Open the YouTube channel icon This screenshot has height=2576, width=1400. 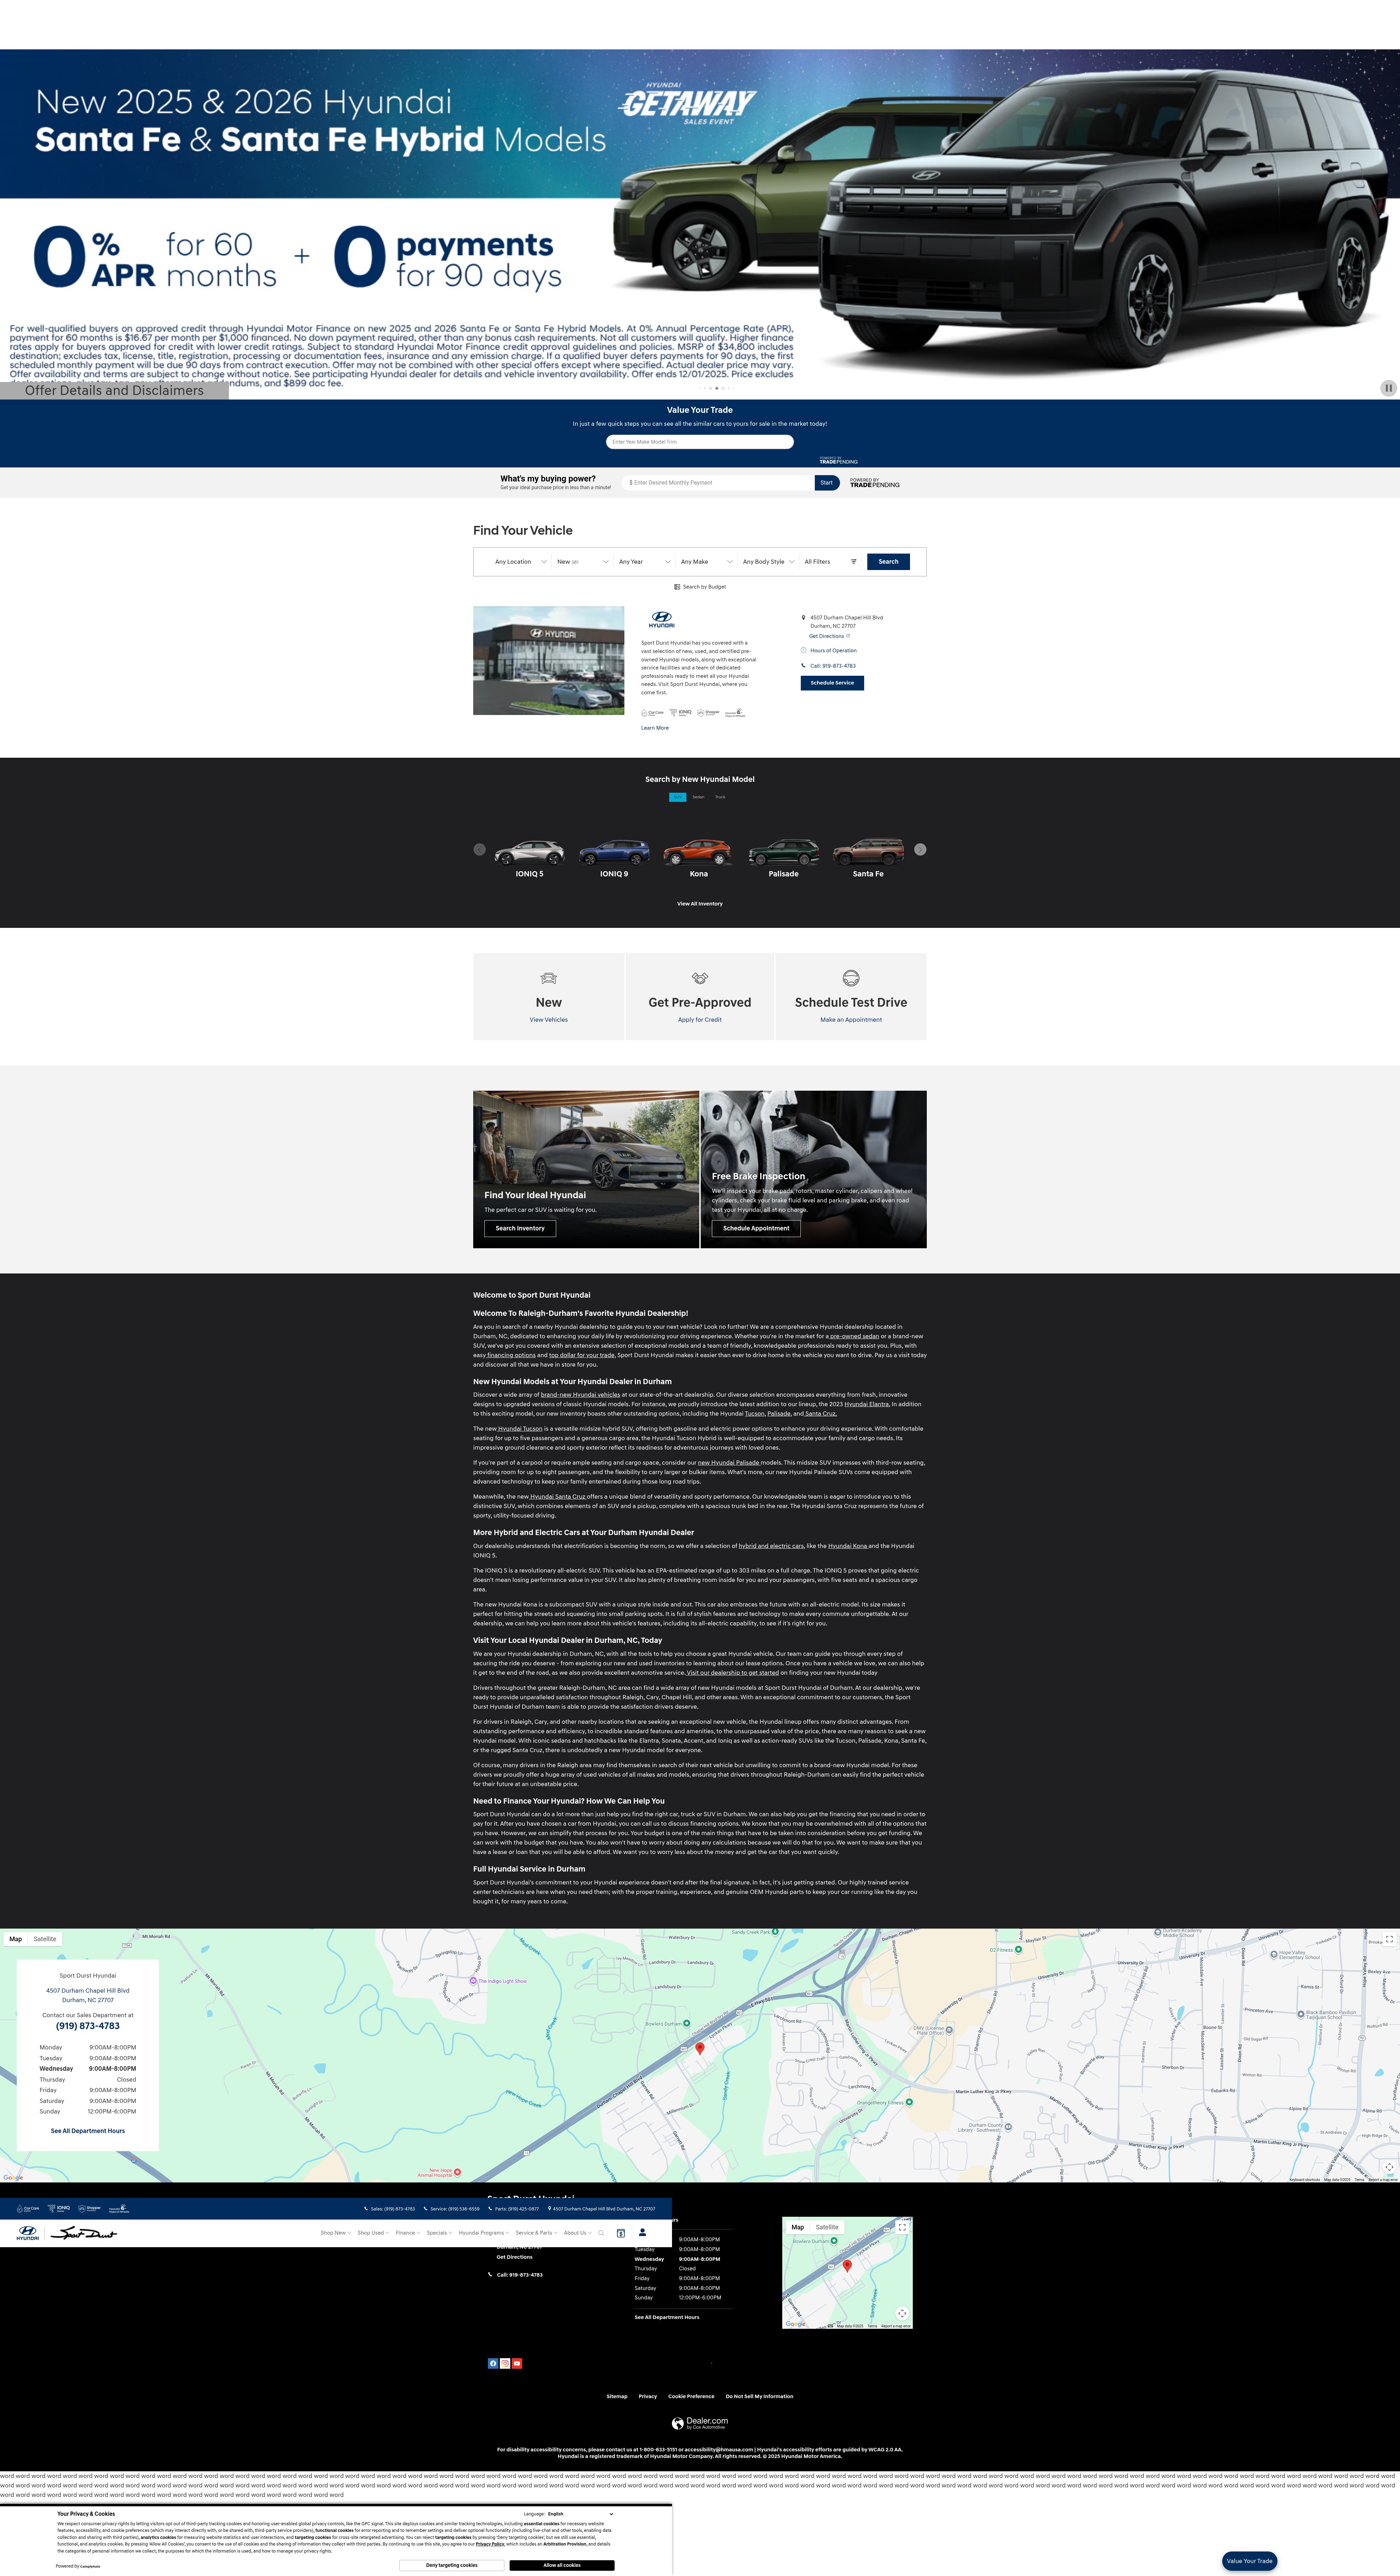pos(517,2364)
